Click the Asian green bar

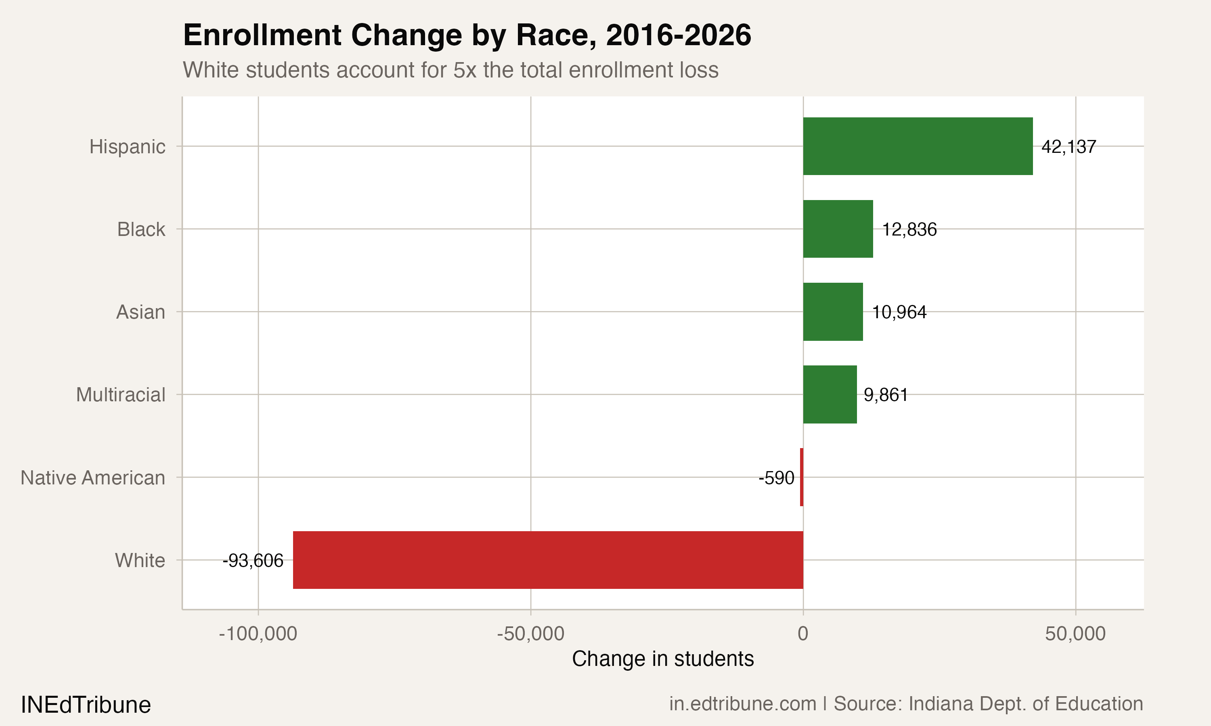pos(832,311)
